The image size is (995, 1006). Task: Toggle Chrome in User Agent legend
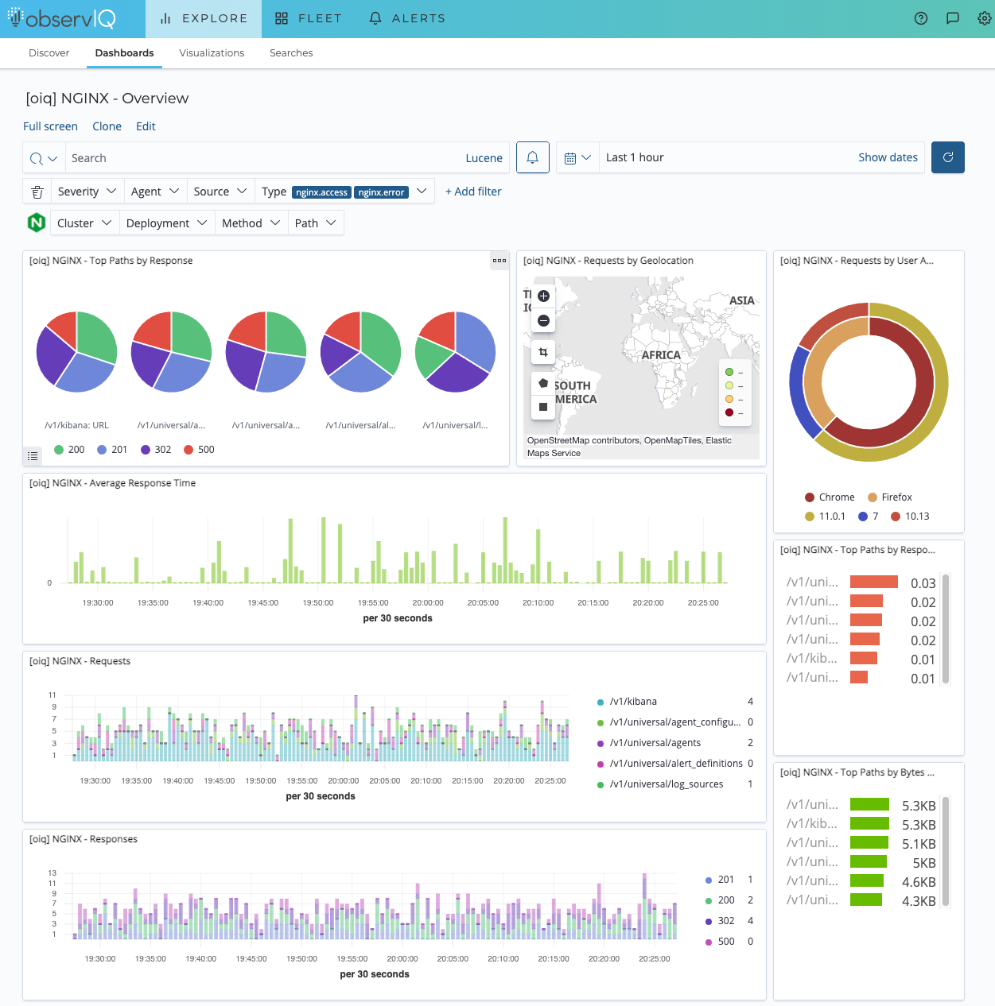[830, 497]
